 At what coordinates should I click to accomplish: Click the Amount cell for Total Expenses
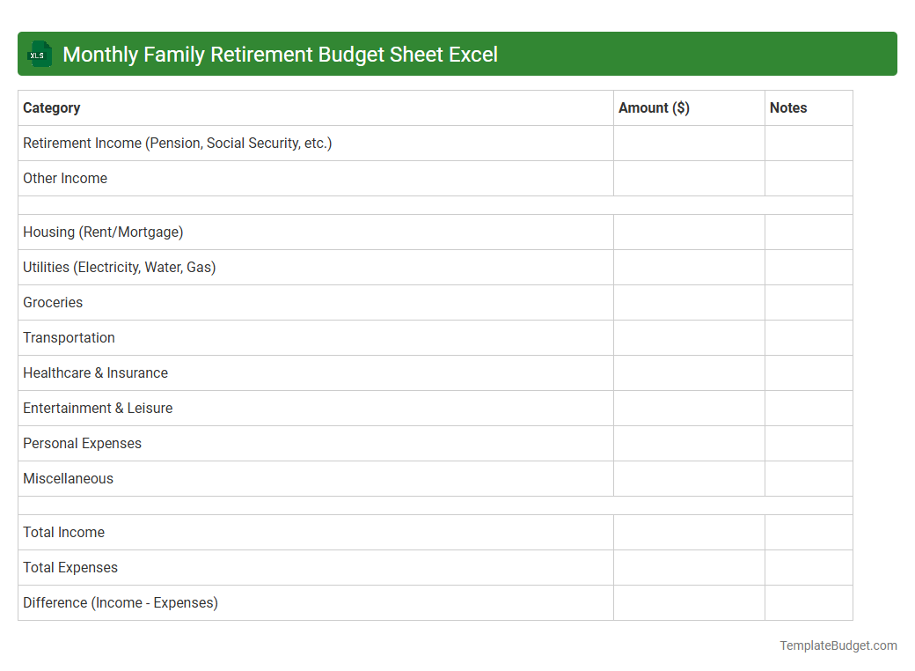tap(689, 567)
